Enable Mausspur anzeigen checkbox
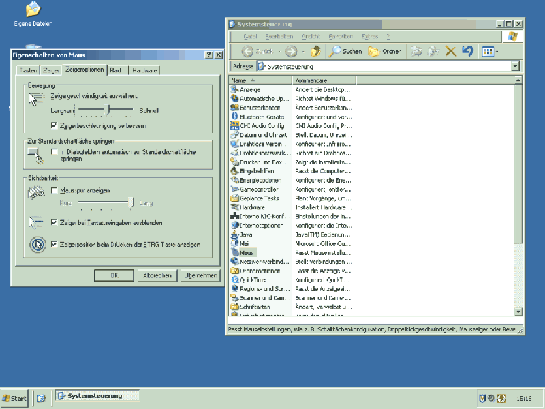The image size is (545, 409). click(x=54, y=190)
